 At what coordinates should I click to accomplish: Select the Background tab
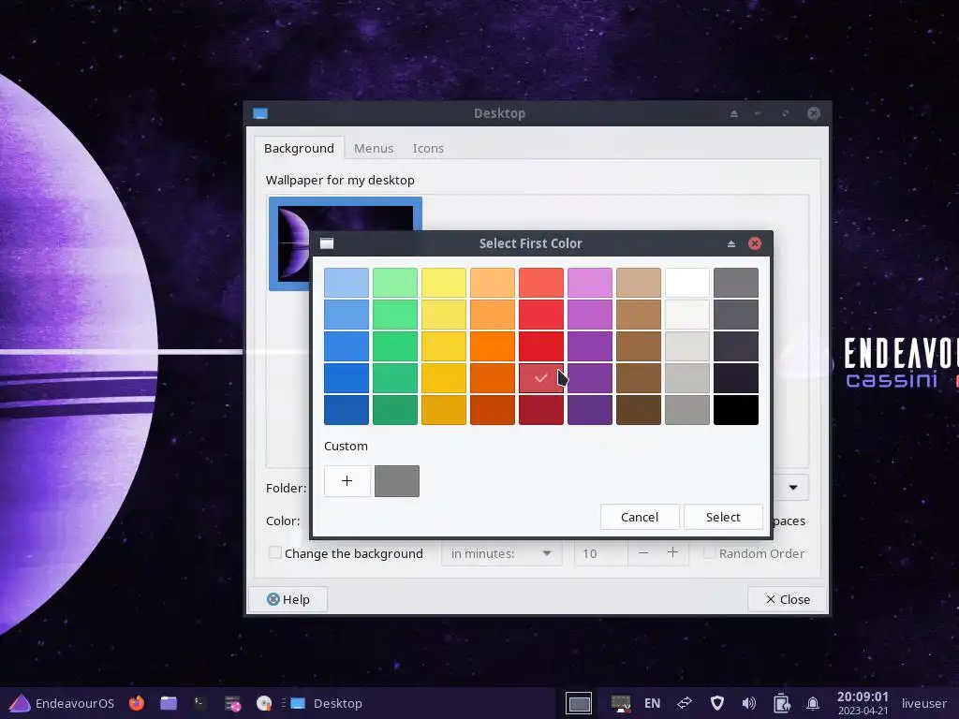(x=299, y=148)
